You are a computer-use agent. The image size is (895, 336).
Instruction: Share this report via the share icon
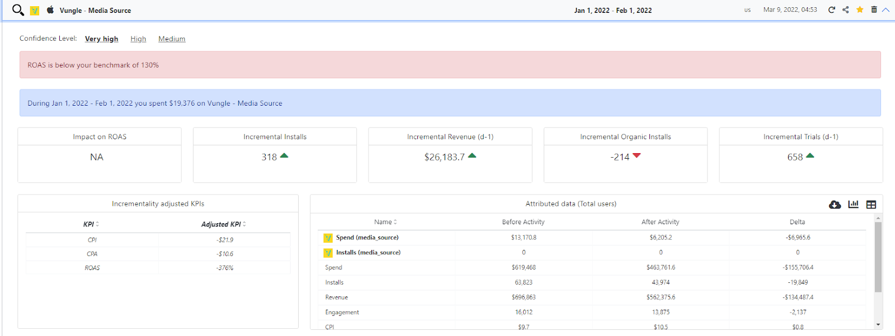pyautogui.click(x=846, y=10)
